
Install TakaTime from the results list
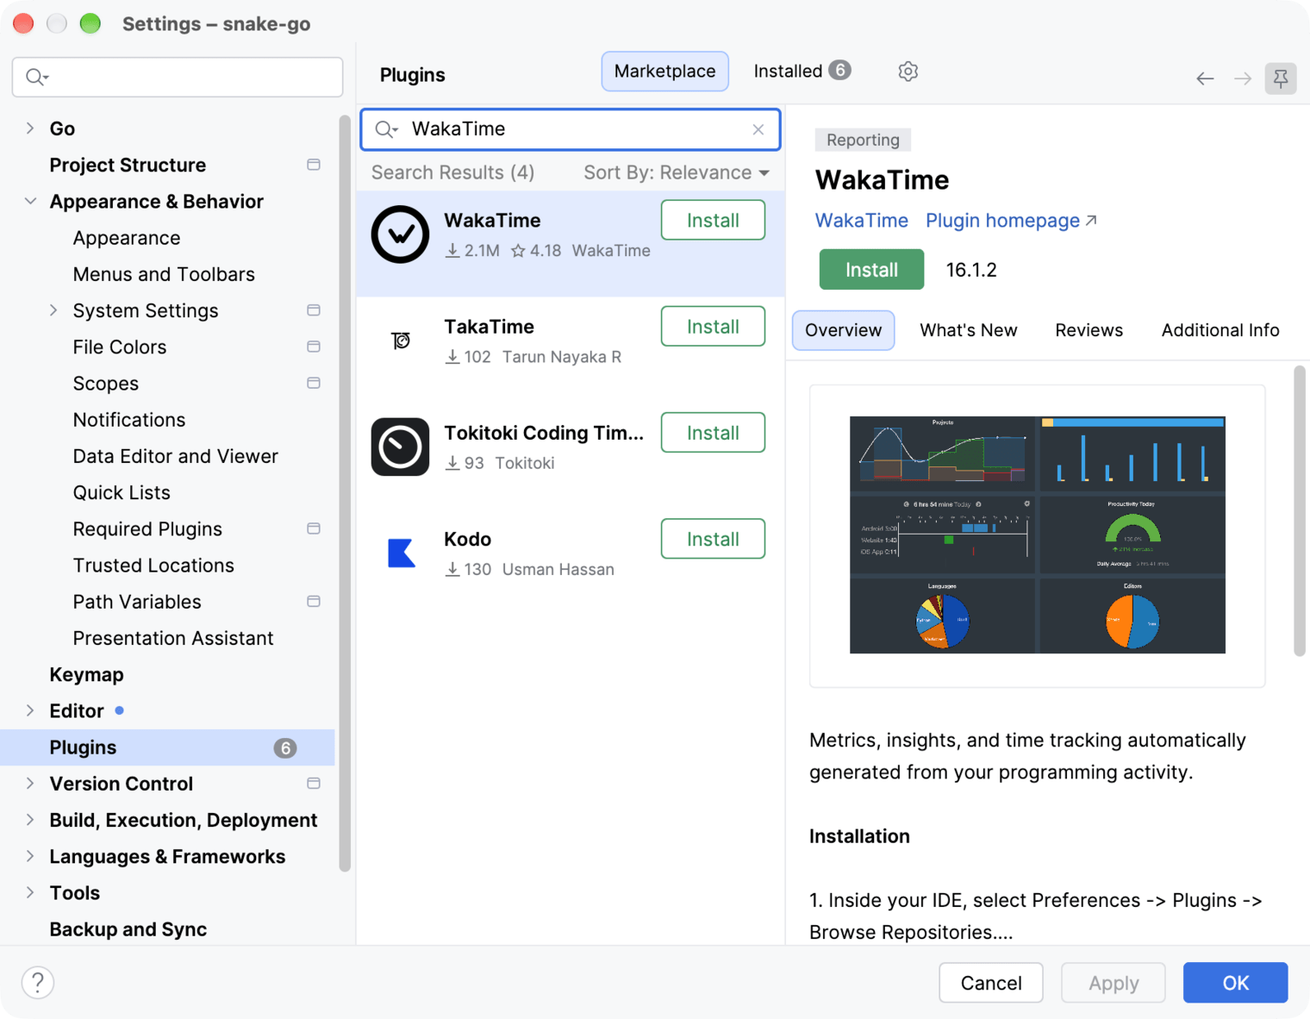(713, 327)
